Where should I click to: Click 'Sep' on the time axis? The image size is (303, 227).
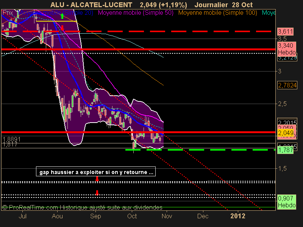pyautogui.click(x=95, y=216)
